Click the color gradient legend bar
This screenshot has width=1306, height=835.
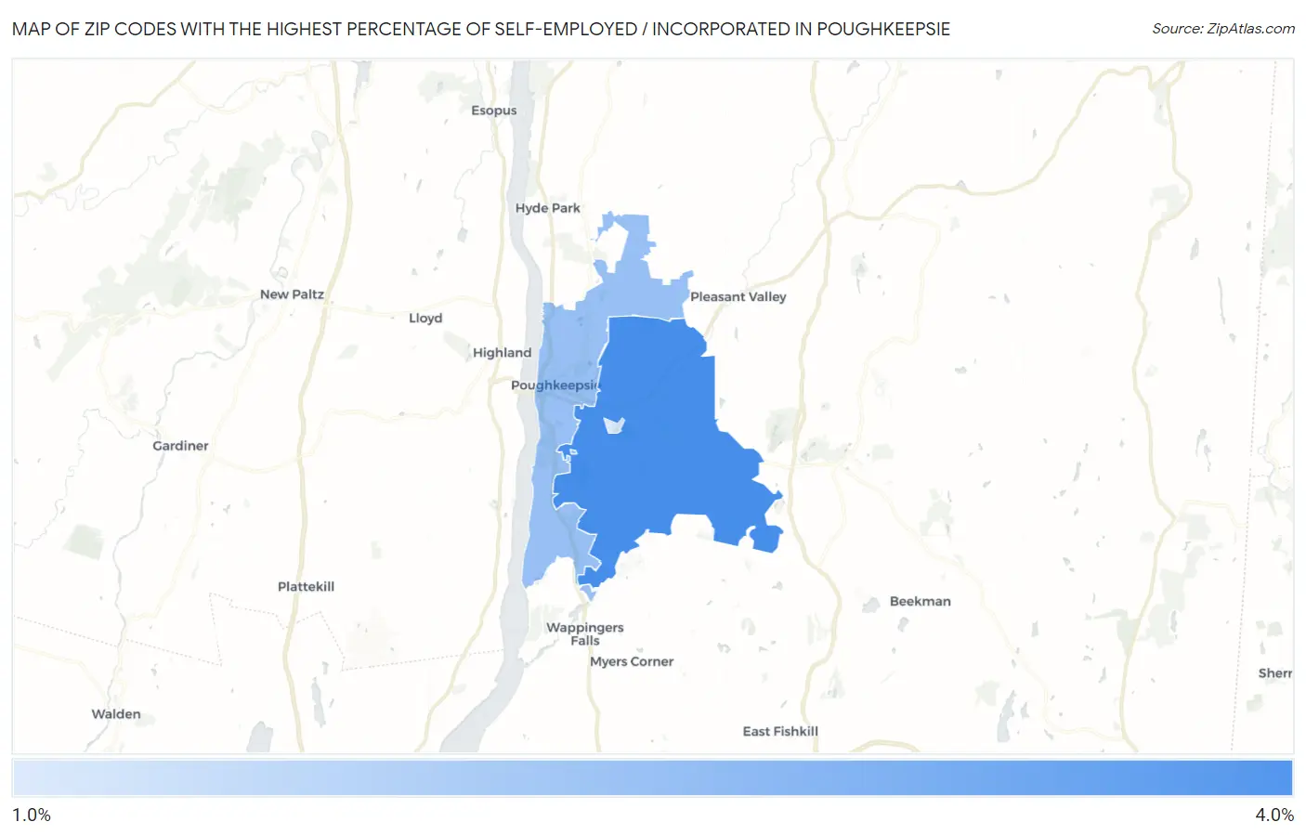point(652,778)
